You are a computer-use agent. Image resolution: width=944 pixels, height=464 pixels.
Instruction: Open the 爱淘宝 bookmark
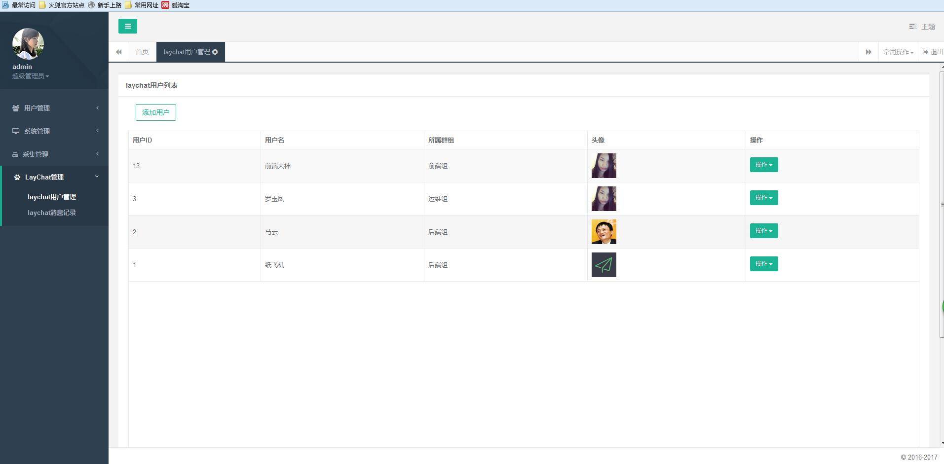176,5
